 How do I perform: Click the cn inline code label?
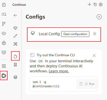(41, 61)
